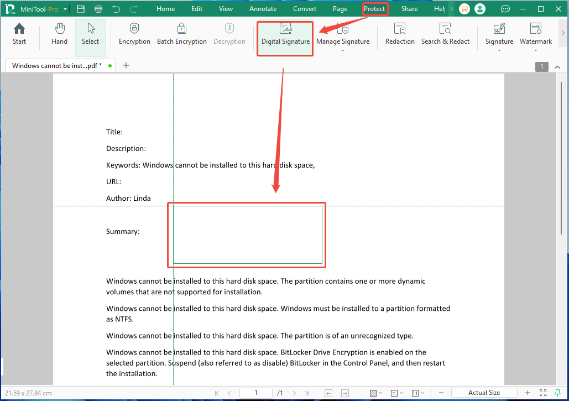Switch to the Annotate tab
Screen dimensions: 569x401
point(263,9)
